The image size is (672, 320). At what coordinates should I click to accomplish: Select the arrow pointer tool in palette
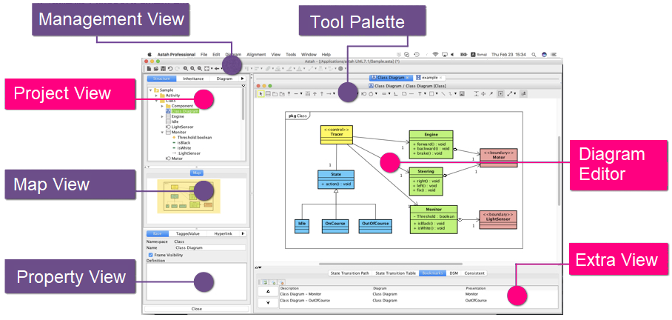pyautogui.click(x=261, y=94)
